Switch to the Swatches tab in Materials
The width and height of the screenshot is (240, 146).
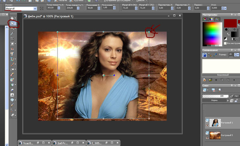[x=217, y=19]
